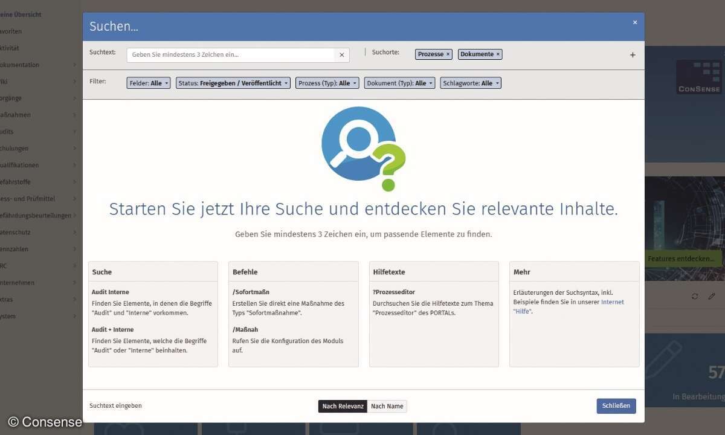
Task: Sort results Nach Relevanz
Action: click(x=343, y=406)
